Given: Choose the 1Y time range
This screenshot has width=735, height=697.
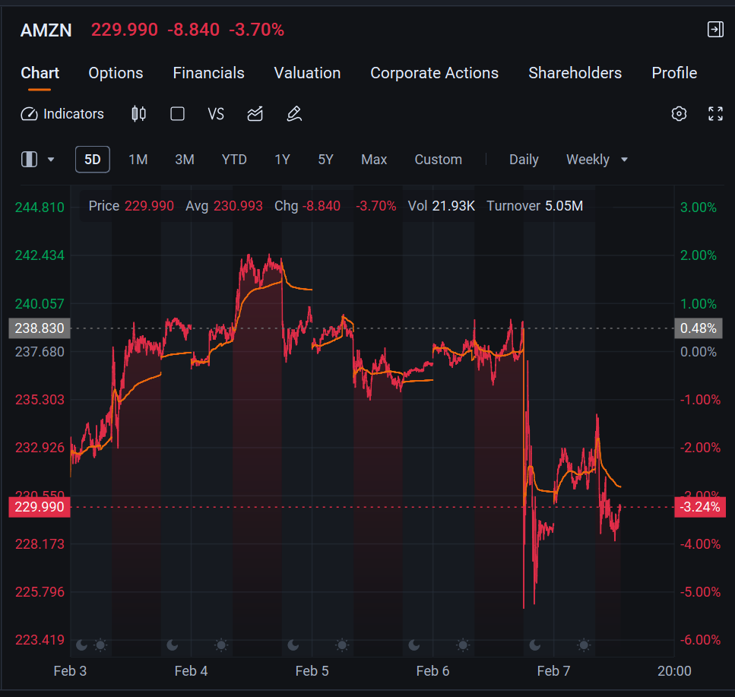Looking at the screenshot, I should pyautogui.click(x=282, y=160).
